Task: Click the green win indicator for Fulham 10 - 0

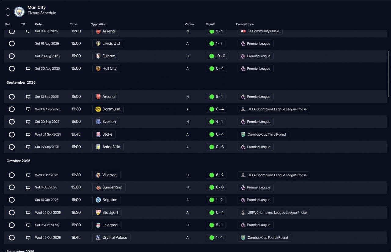Action: 211,56
